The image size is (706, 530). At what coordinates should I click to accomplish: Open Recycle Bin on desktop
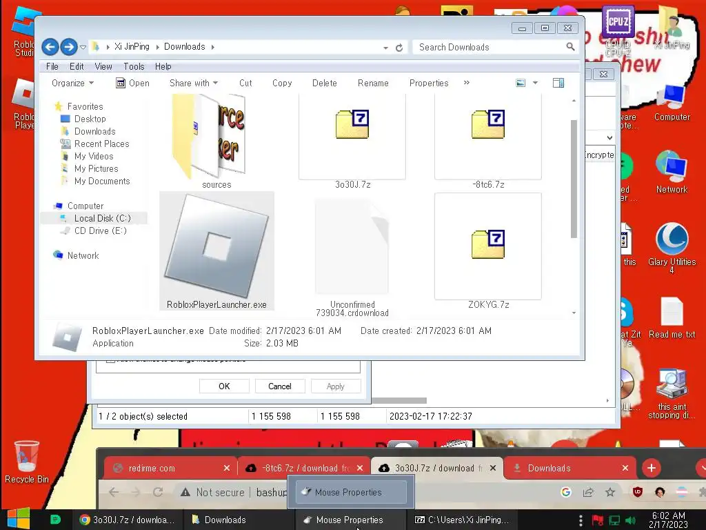27,462
